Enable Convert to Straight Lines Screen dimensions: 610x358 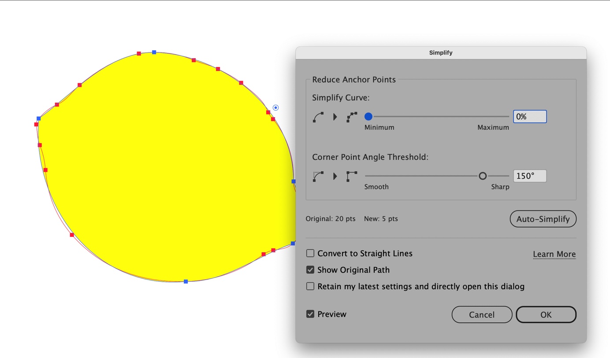(x=310, y=253)
